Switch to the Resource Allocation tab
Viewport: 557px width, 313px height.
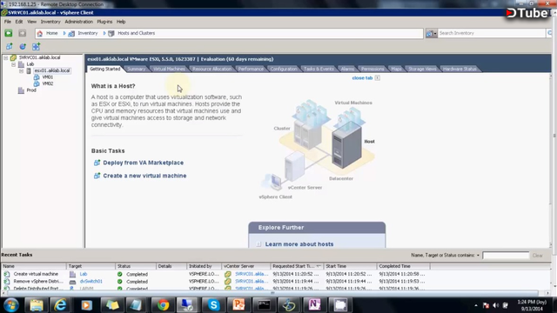tap(211, 69)
